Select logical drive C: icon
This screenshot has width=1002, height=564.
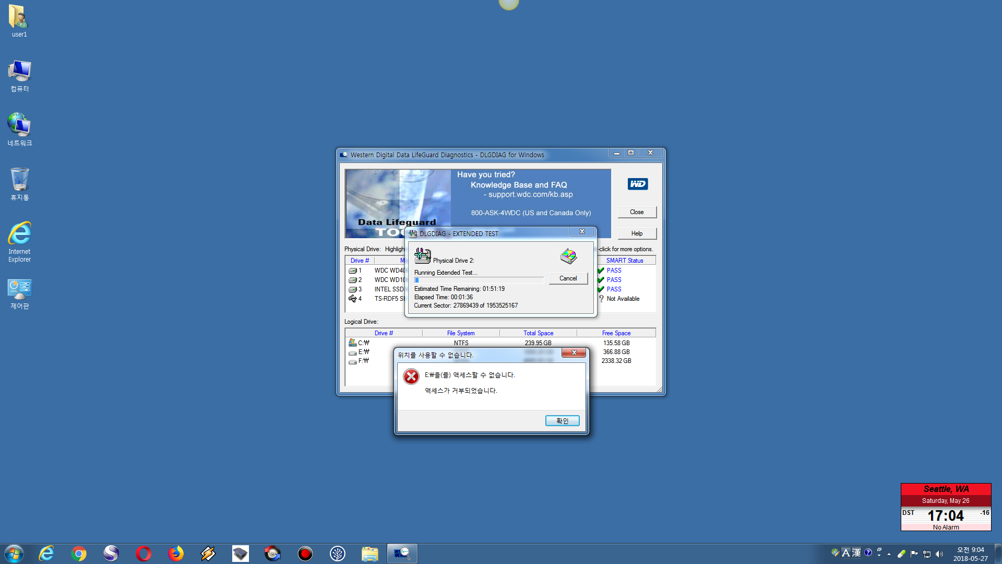[x=352, y=343]
